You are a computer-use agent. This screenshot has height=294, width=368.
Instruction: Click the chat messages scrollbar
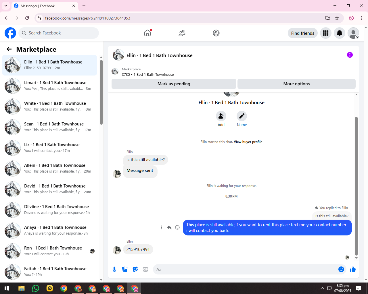click(x=356, y=186)
